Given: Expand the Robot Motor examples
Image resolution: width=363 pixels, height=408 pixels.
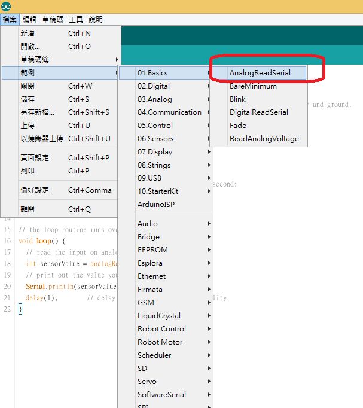Looking at the screenshot, I should coord(166,342).
